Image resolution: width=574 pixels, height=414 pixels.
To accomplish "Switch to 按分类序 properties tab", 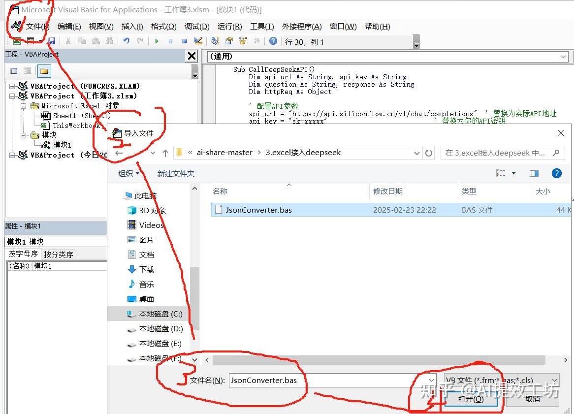I will tap(59, 255).
